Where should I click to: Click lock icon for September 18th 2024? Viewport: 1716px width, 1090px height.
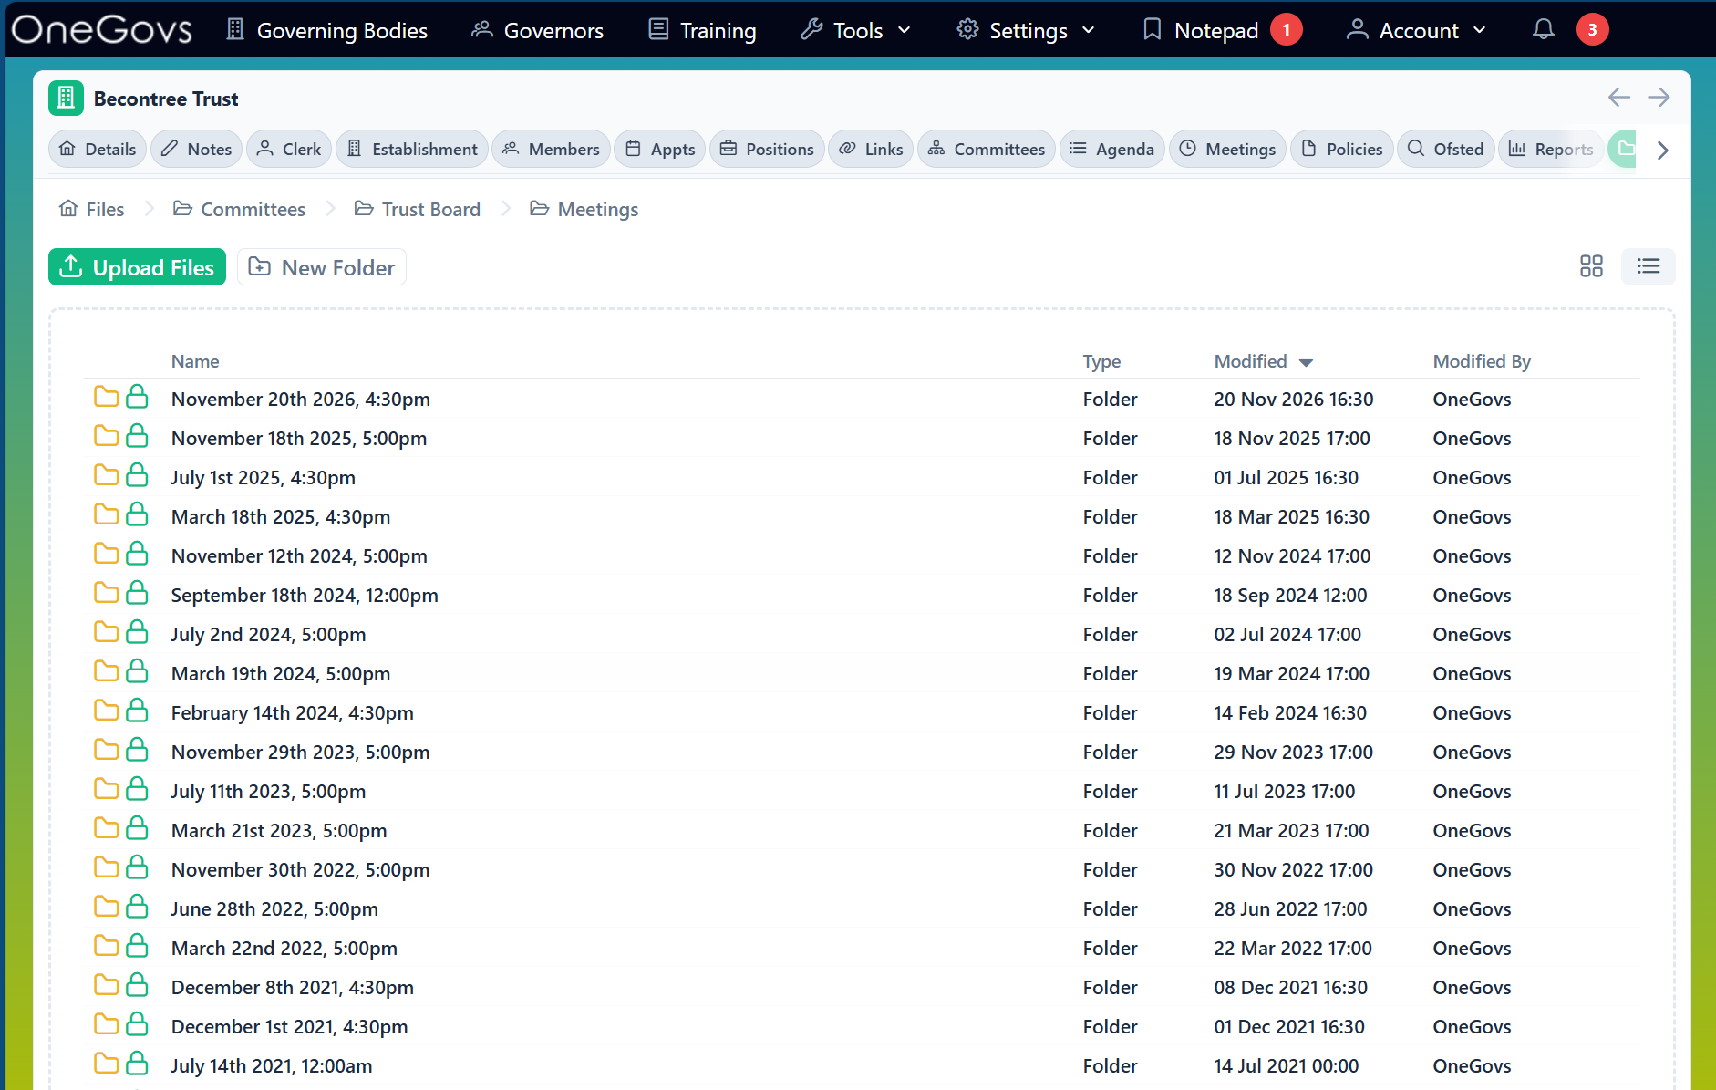tap(137, 593)
